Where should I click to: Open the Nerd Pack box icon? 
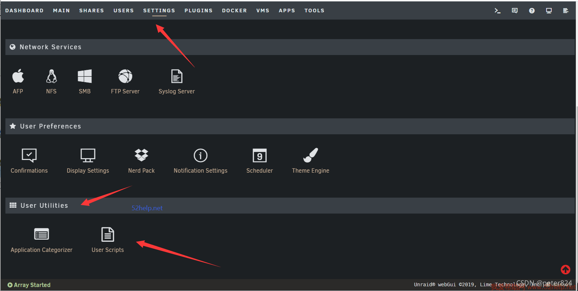click(x=141, y=155)
